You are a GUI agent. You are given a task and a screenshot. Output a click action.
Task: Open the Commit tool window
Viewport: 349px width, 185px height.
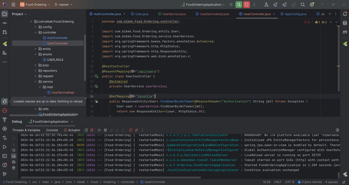(x=5, y=23)
